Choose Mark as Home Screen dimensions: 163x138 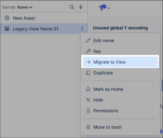(120, 89)
